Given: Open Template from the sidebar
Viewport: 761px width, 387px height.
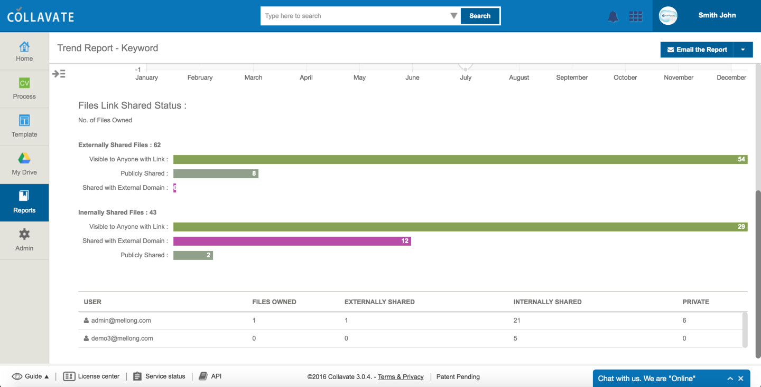Looking at the screenshot, I should coord(24,127).
